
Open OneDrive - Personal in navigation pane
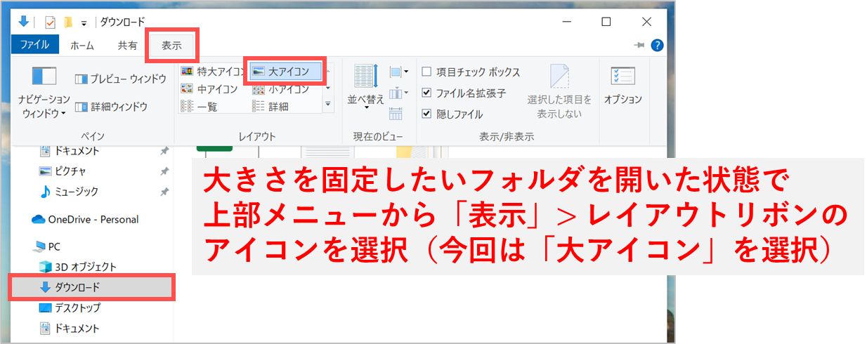85,219
